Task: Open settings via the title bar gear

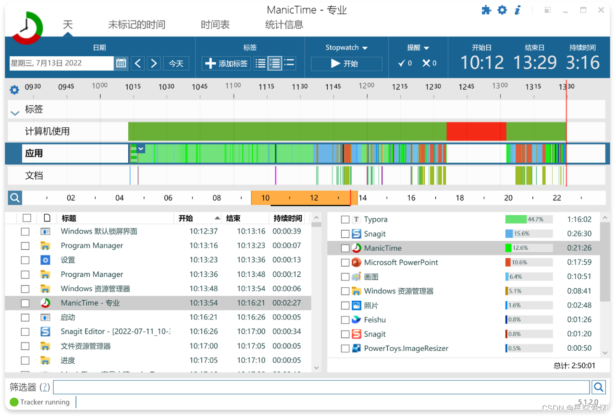Action: 502,10
